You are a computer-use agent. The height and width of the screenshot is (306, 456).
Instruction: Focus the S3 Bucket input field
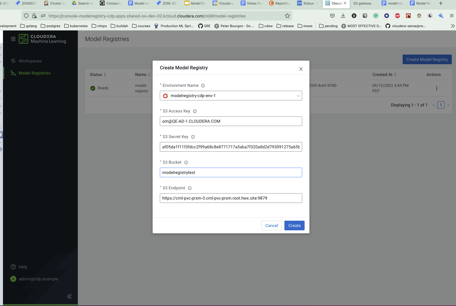point(231,172)
